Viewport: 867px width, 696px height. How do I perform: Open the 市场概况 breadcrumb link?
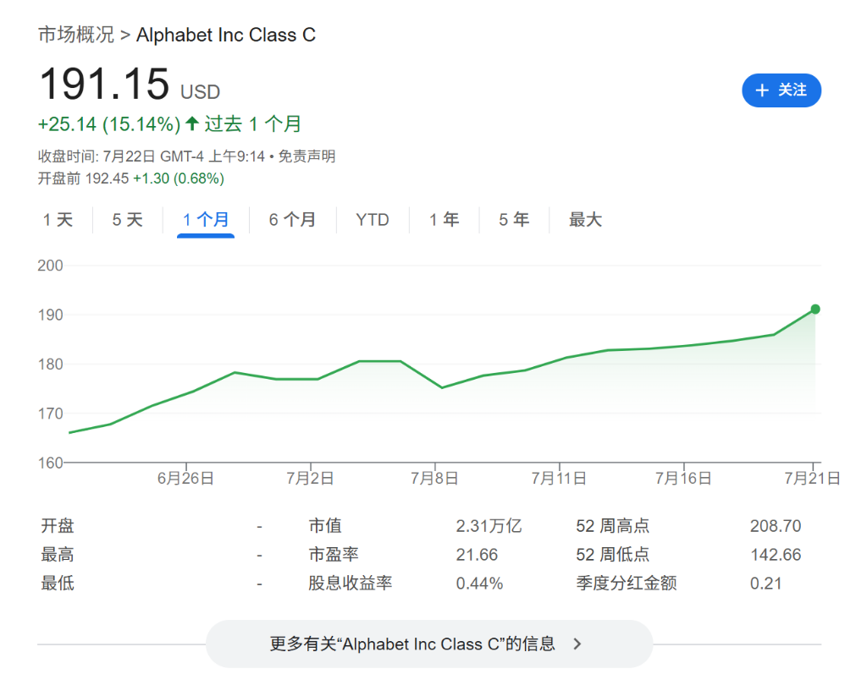pos(75,35)
